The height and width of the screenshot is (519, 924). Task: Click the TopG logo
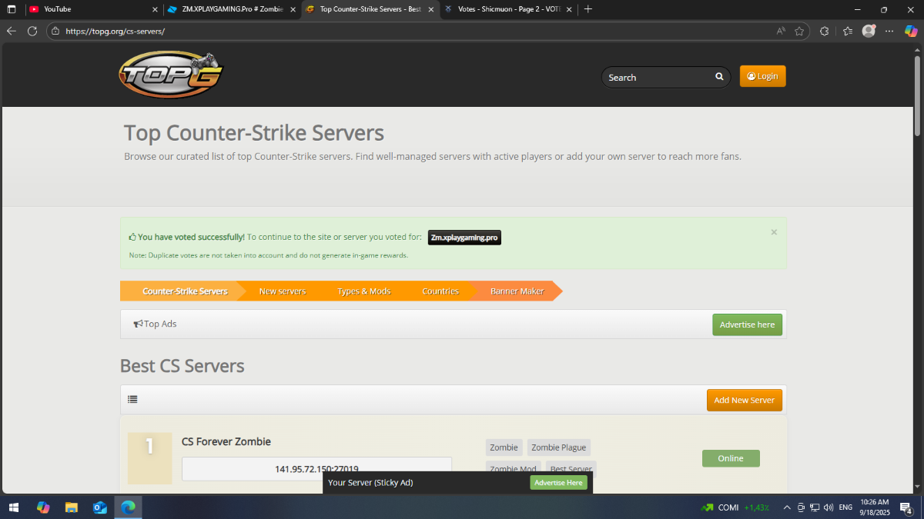171,75
